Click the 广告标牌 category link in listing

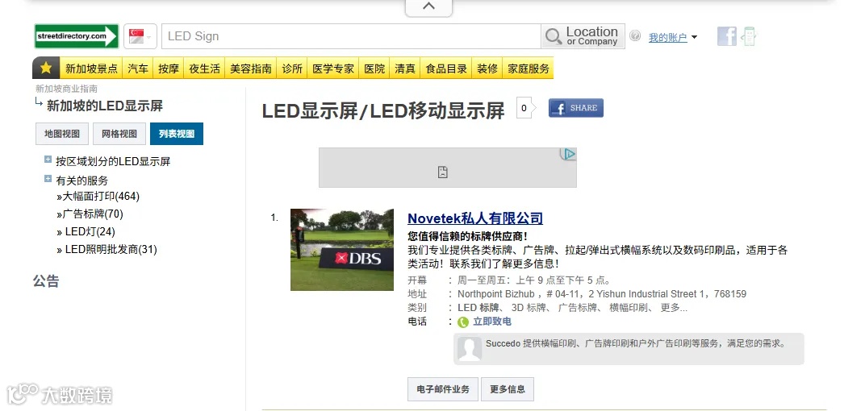(578, 308)
